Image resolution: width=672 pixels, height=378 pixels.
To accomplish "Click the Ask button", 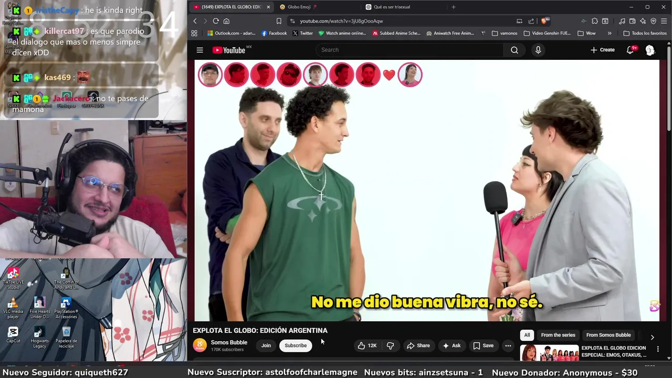I will (x=451, y=345).
